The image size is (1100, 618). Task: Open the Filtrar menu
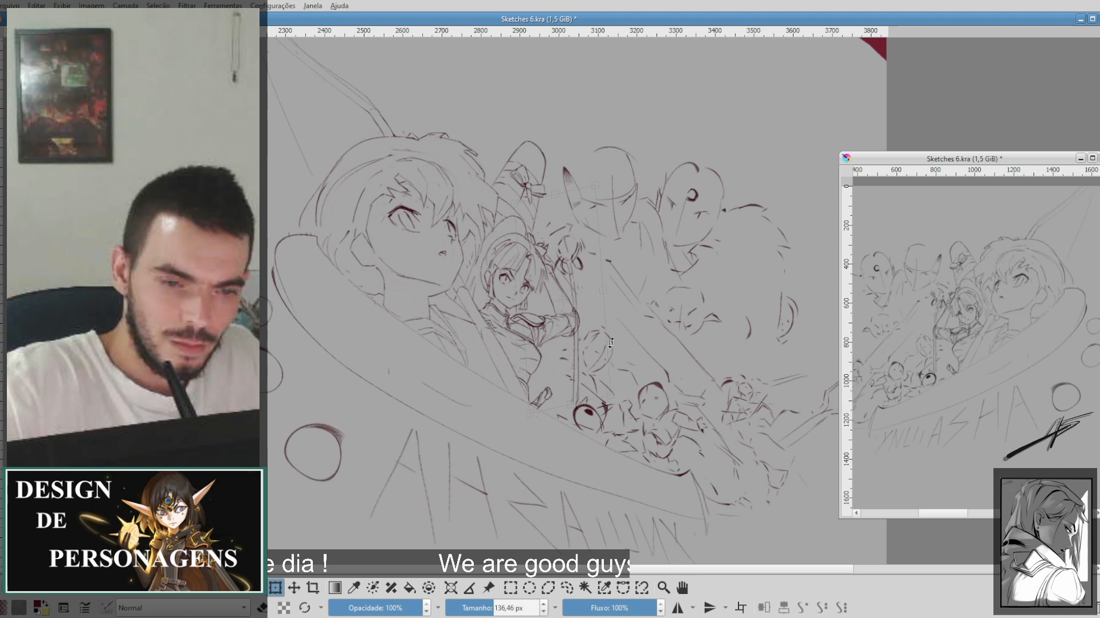click(x=187, y=6)
